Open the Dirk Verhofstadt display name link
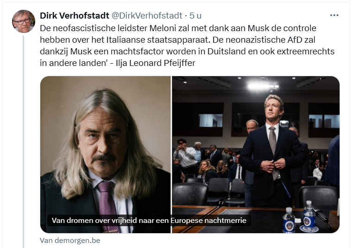The height and width of the screenshot is (248, 353). pos(75,16)
